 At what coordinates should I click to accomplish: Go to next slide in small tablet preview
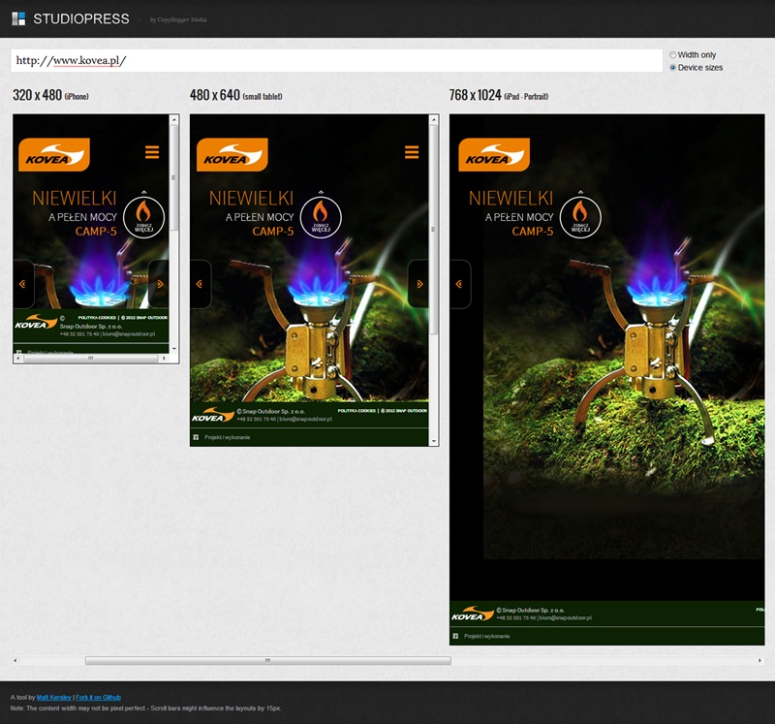(x=418, y=284)
